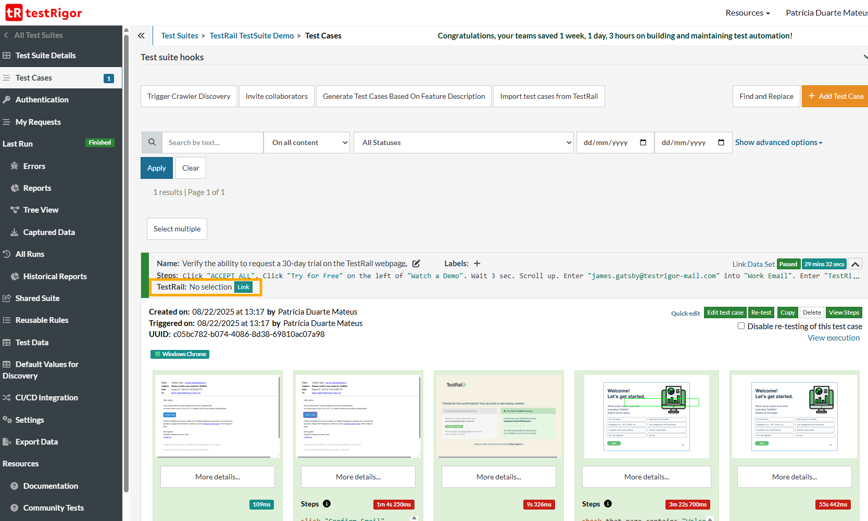868x521 pixels.
Task: Click the Copy button
Action: 787,312
